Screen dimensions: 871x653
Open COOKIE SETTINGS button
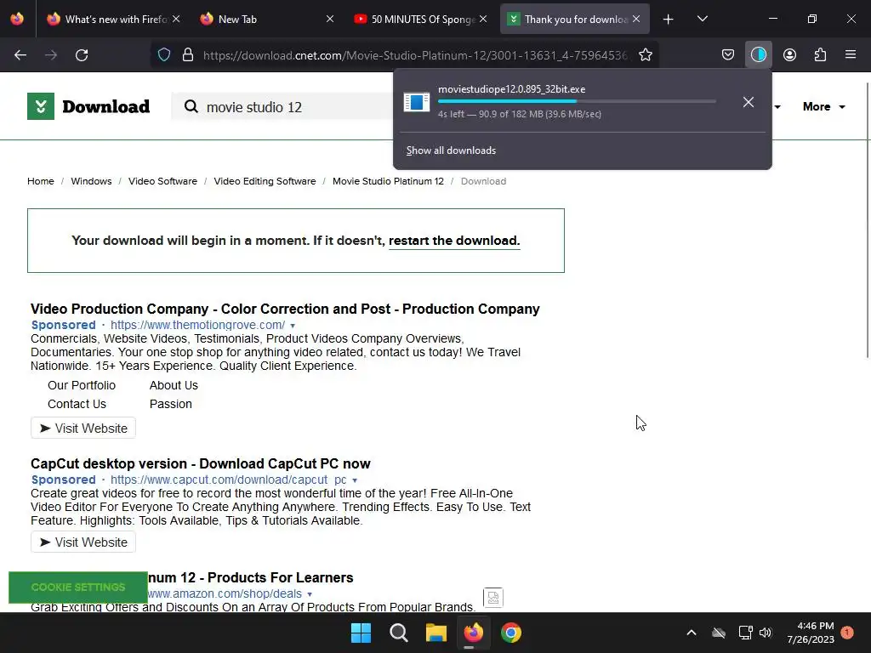(x=78, y=588)
